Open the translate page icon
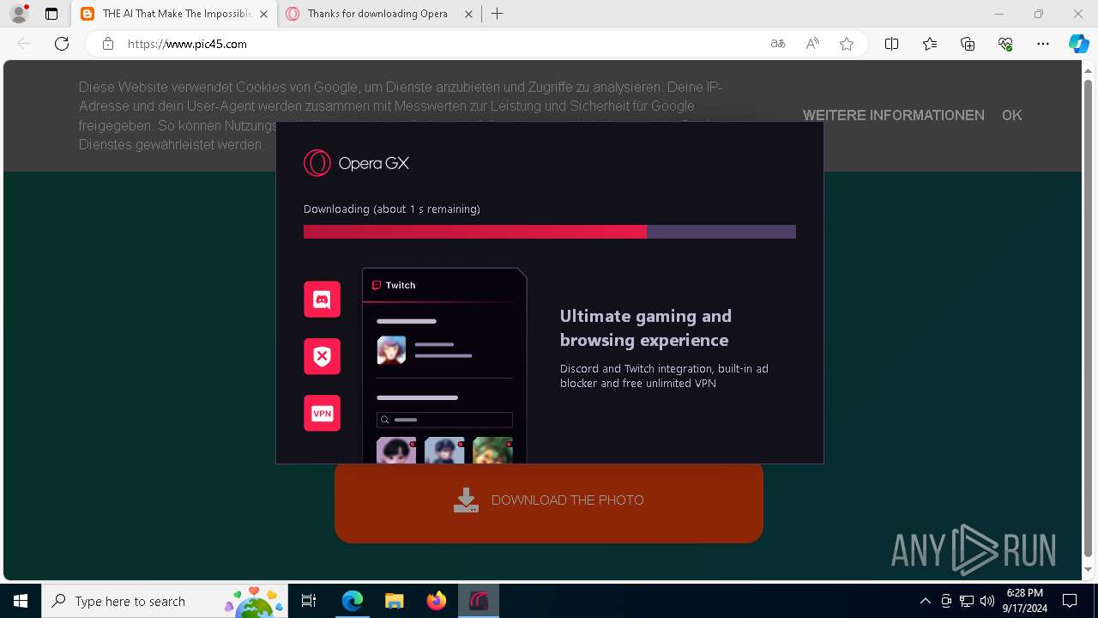This screenshot has width=1098, height=618. pos(778,44)
